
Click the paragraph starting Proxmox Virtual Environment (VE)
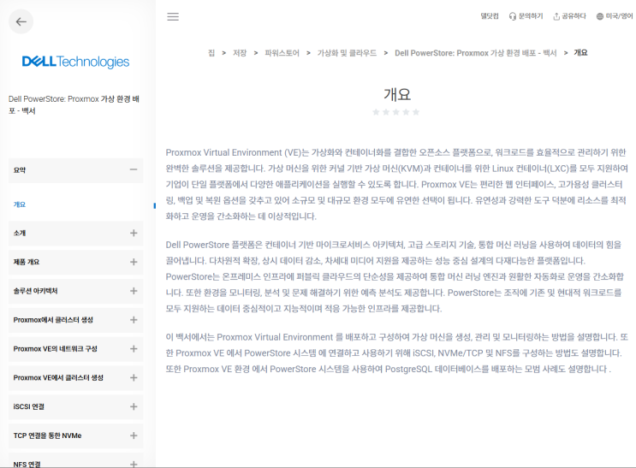pos(396,185)
